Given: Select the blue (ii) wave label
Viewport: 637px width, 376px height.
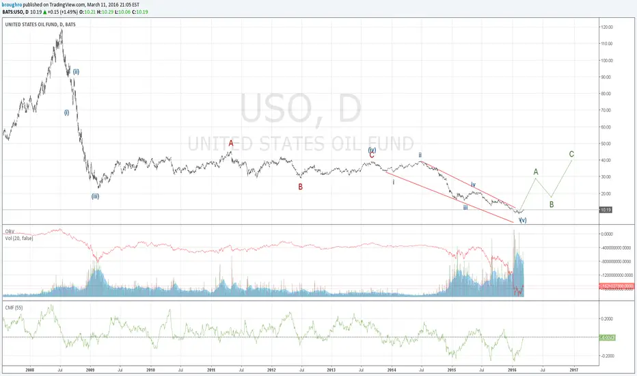Looking at the screenshot, I should (x=76, y=72).
